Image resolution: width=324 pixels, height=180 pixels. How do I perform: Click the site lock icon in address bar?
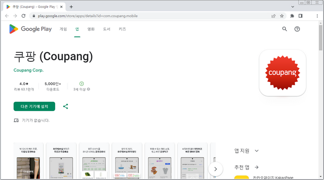click(x=34, y=16)
